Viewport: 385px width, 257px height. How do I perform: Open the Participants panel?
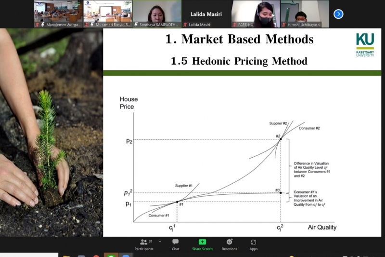pyautogui.click(x=143, y=244)
